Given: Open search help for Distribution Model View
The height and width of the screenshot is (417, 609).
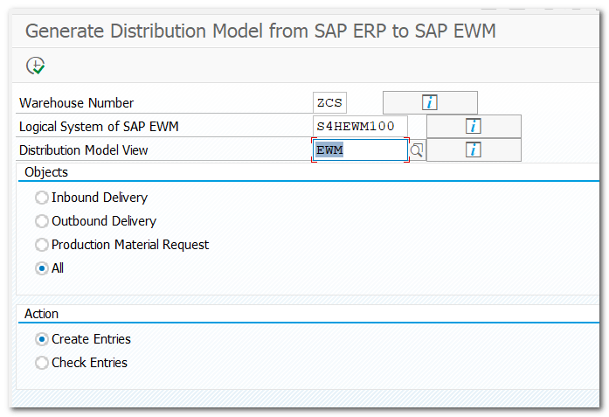Looking at the screenshot, I should click(417, 150).
